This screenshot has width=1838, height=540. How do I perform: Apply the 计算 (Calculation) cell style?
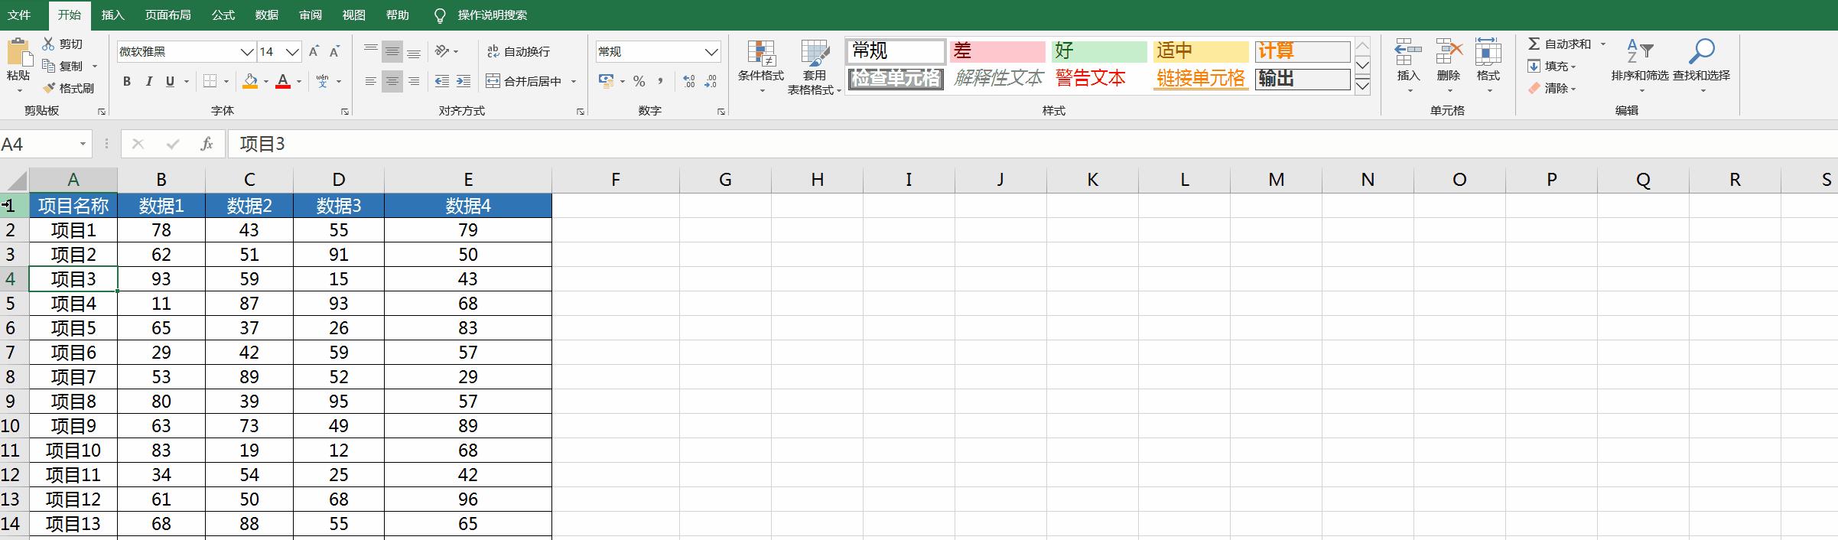click(x=1303, y=51)
